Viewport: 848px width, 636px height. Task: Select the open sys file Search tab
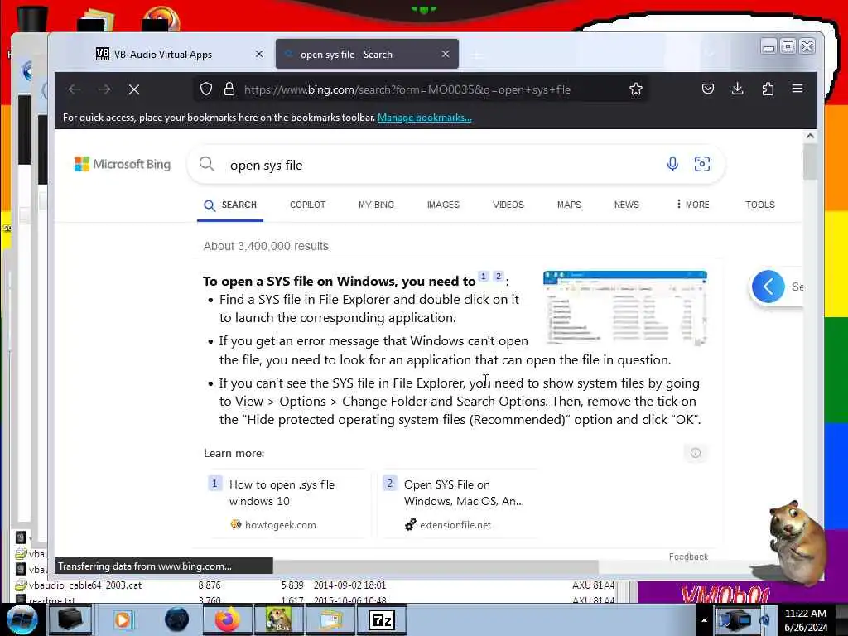click(x=367, y=54)
